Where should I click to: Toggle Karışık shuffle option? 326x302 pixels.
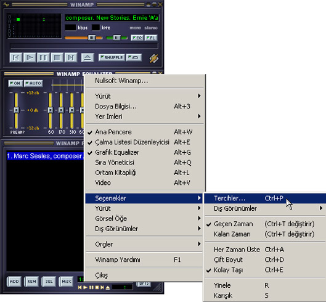[x=265, y=296]
